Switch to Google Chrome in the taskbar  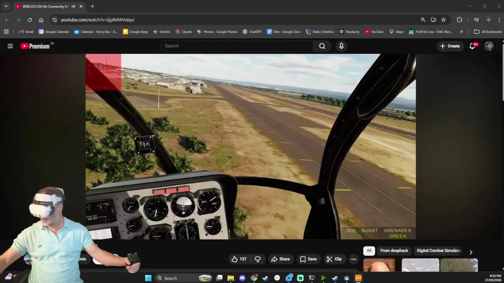(254, 278)
